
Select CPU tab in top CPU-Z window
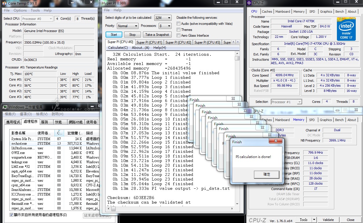pos(254,11)
